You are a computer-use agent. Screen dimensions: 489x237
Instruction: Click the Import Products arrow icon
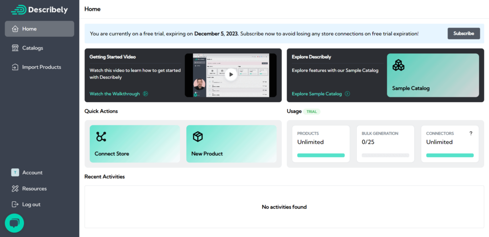pos(15,67)
